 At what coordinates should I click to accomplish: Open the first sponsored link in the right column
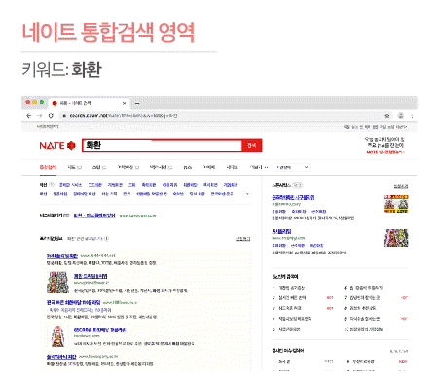pos(293,197)
